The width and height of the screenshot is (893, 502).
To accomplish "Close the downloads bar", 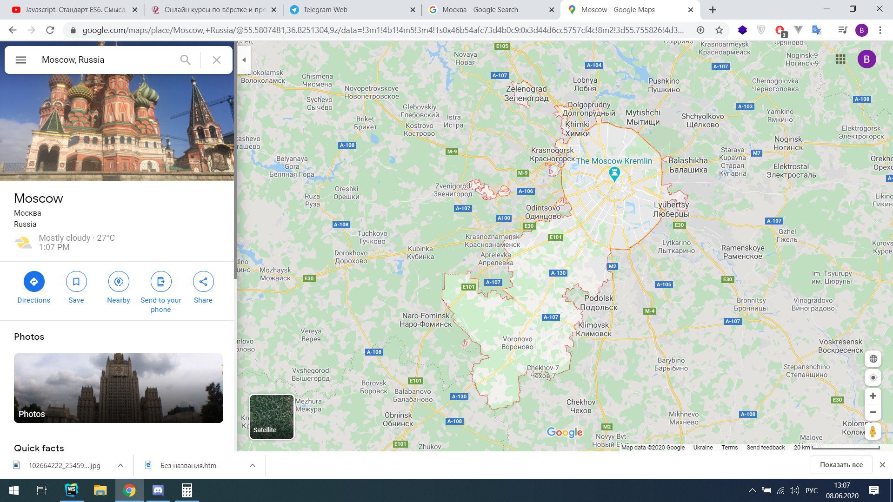I will click(882, 465).
